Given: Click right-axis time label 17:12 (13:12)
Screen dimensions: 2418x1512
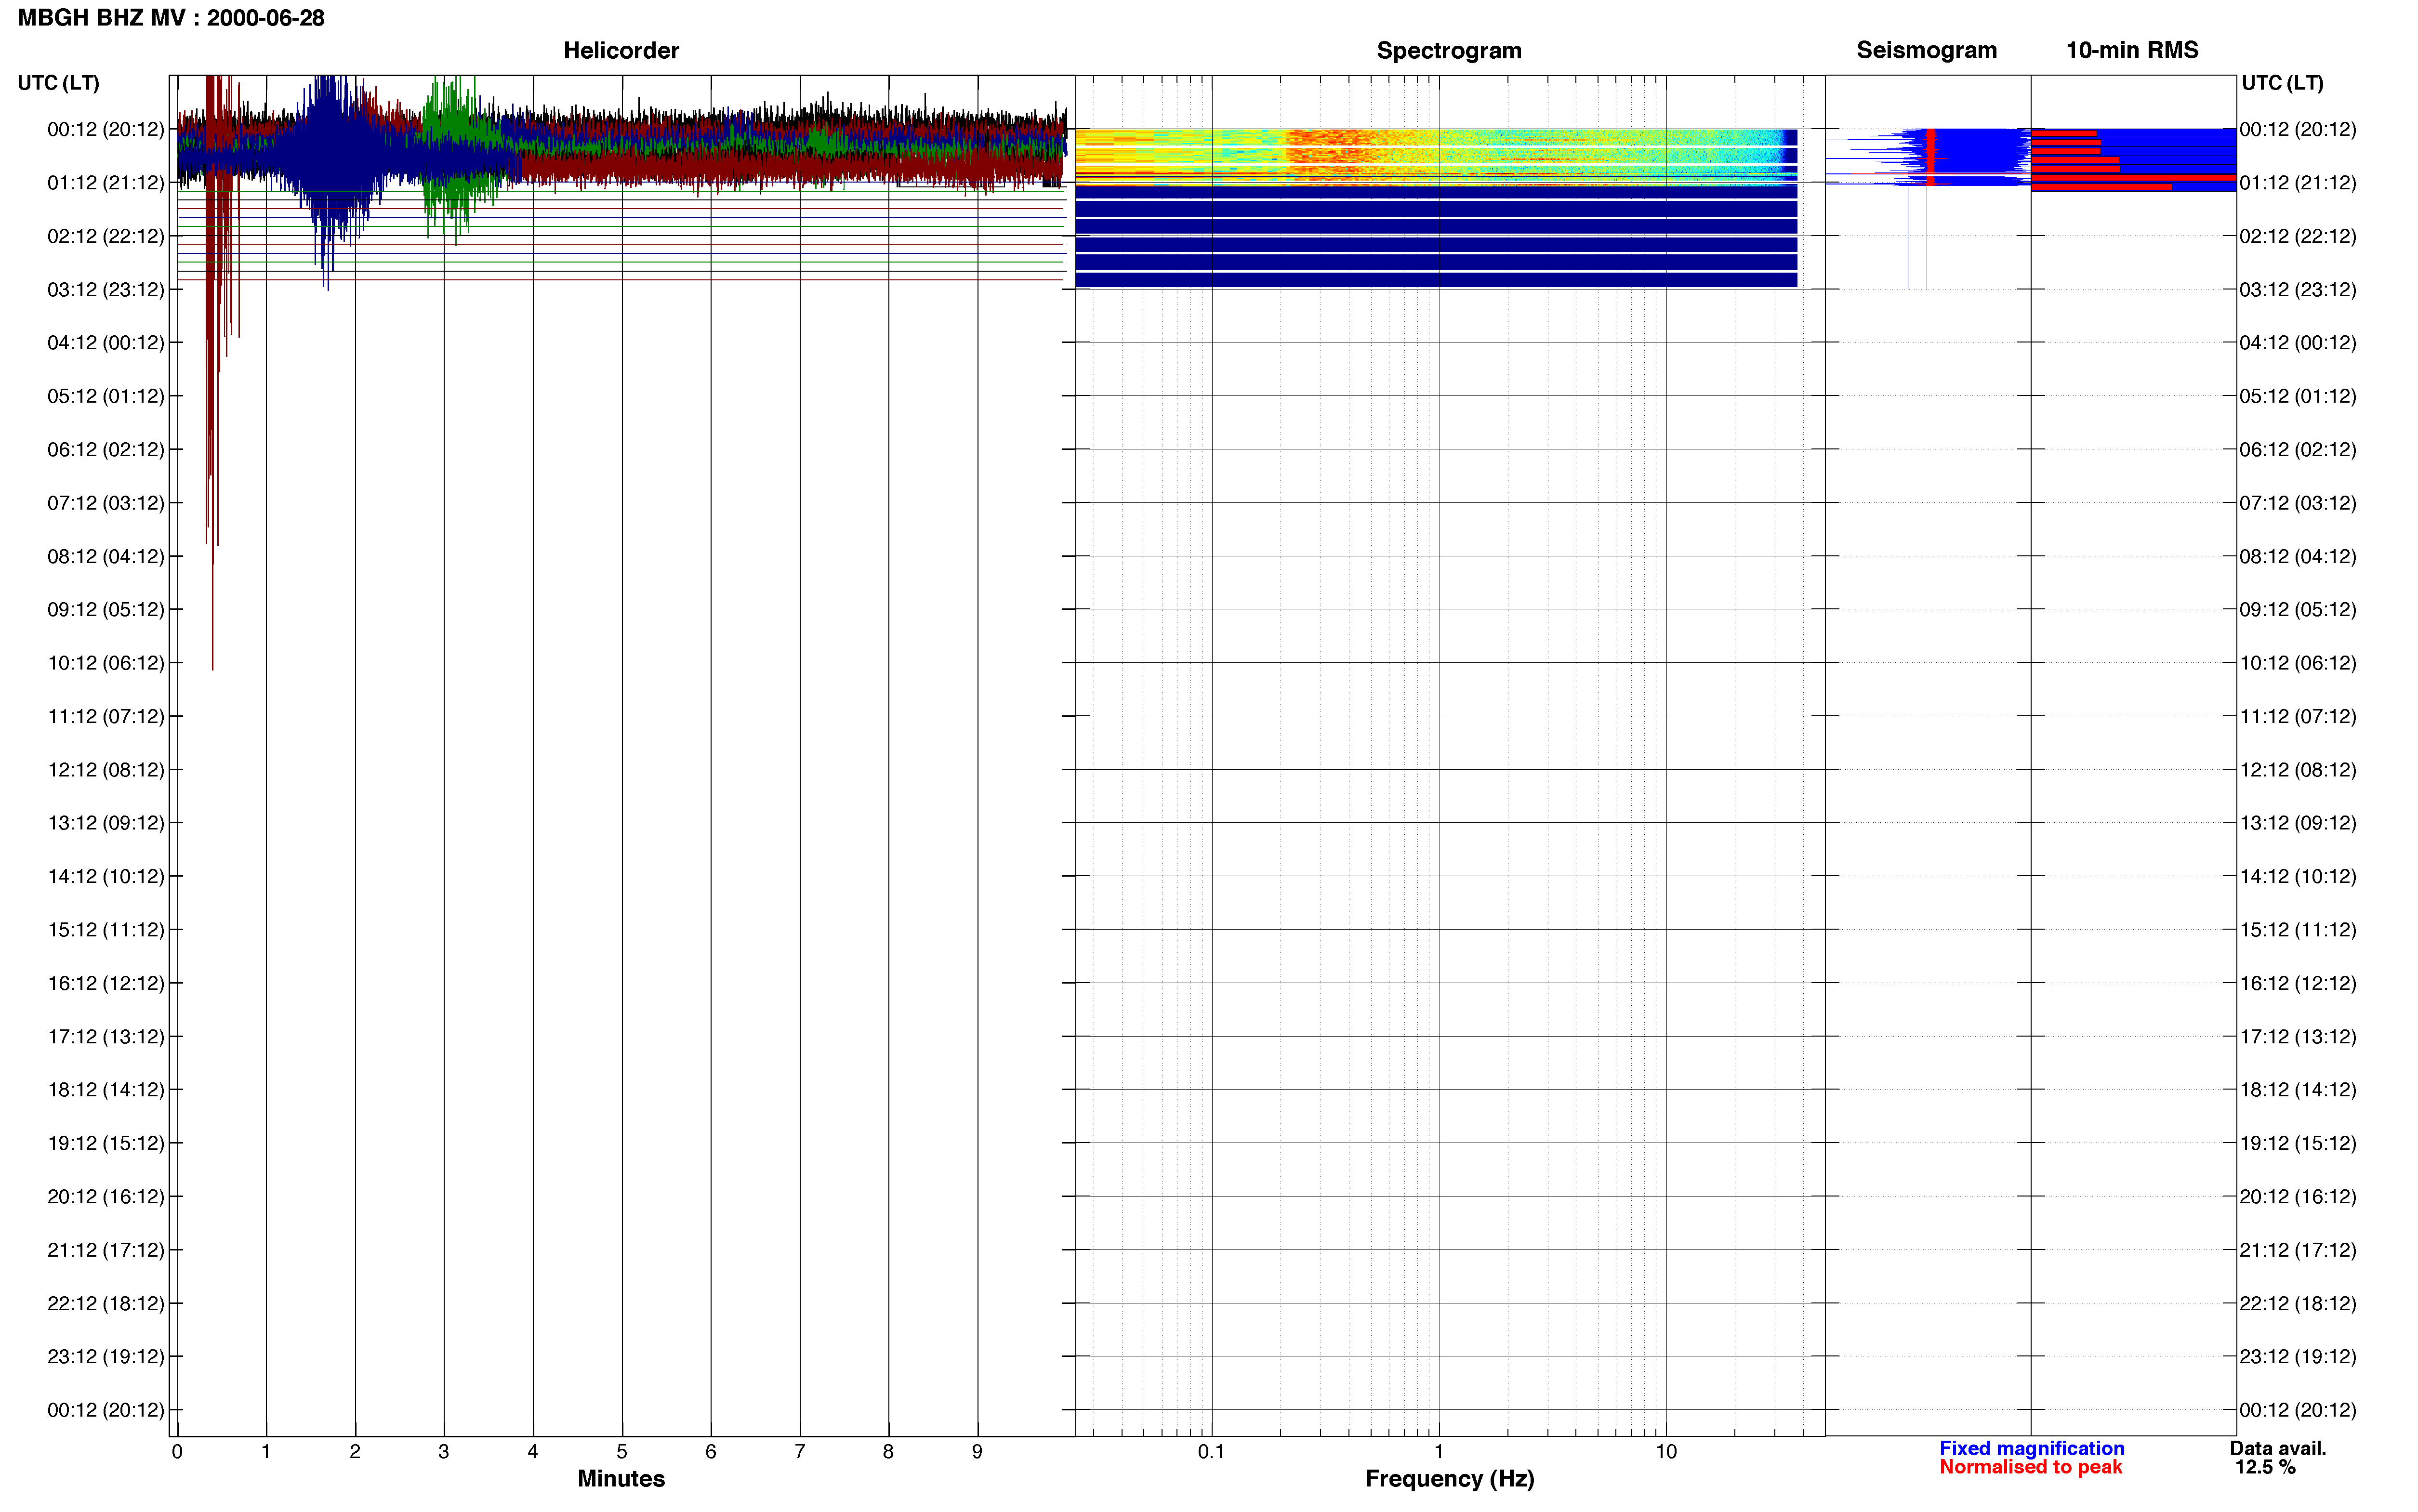Looking at the screenshot, I should tap(2298, 1037).
